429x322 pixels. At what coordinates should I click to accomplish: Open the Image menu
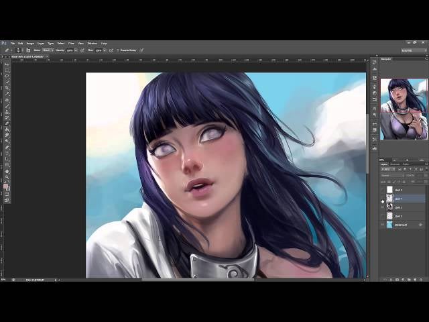(x=30, y=43)
